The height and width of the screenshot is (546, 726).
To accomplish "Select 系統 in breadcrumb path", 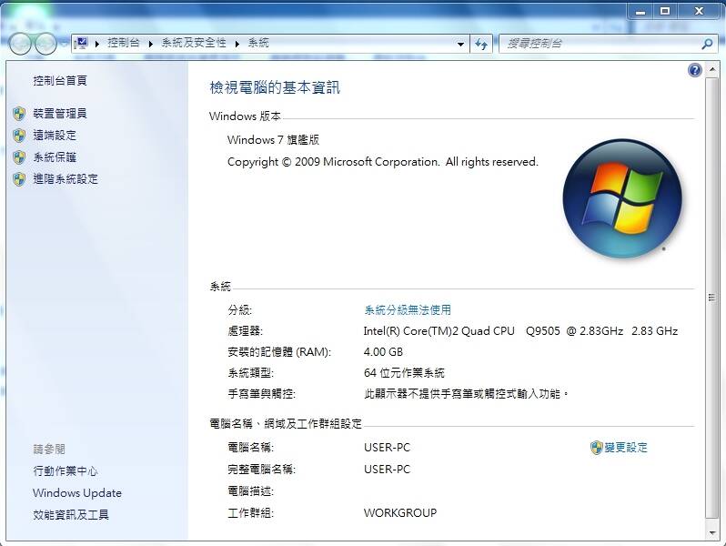I will pos(258,43).
